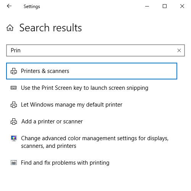
Task: Go back using the arrow in title bar
Action: pos(9,6)
